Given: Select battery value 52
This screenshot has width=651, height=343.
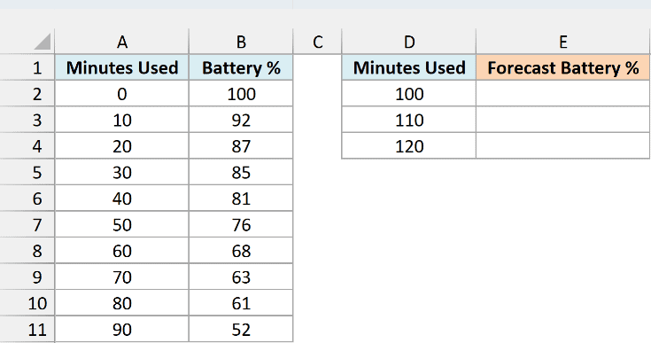Looking at the screenshot, I should [x=241, y=329].
